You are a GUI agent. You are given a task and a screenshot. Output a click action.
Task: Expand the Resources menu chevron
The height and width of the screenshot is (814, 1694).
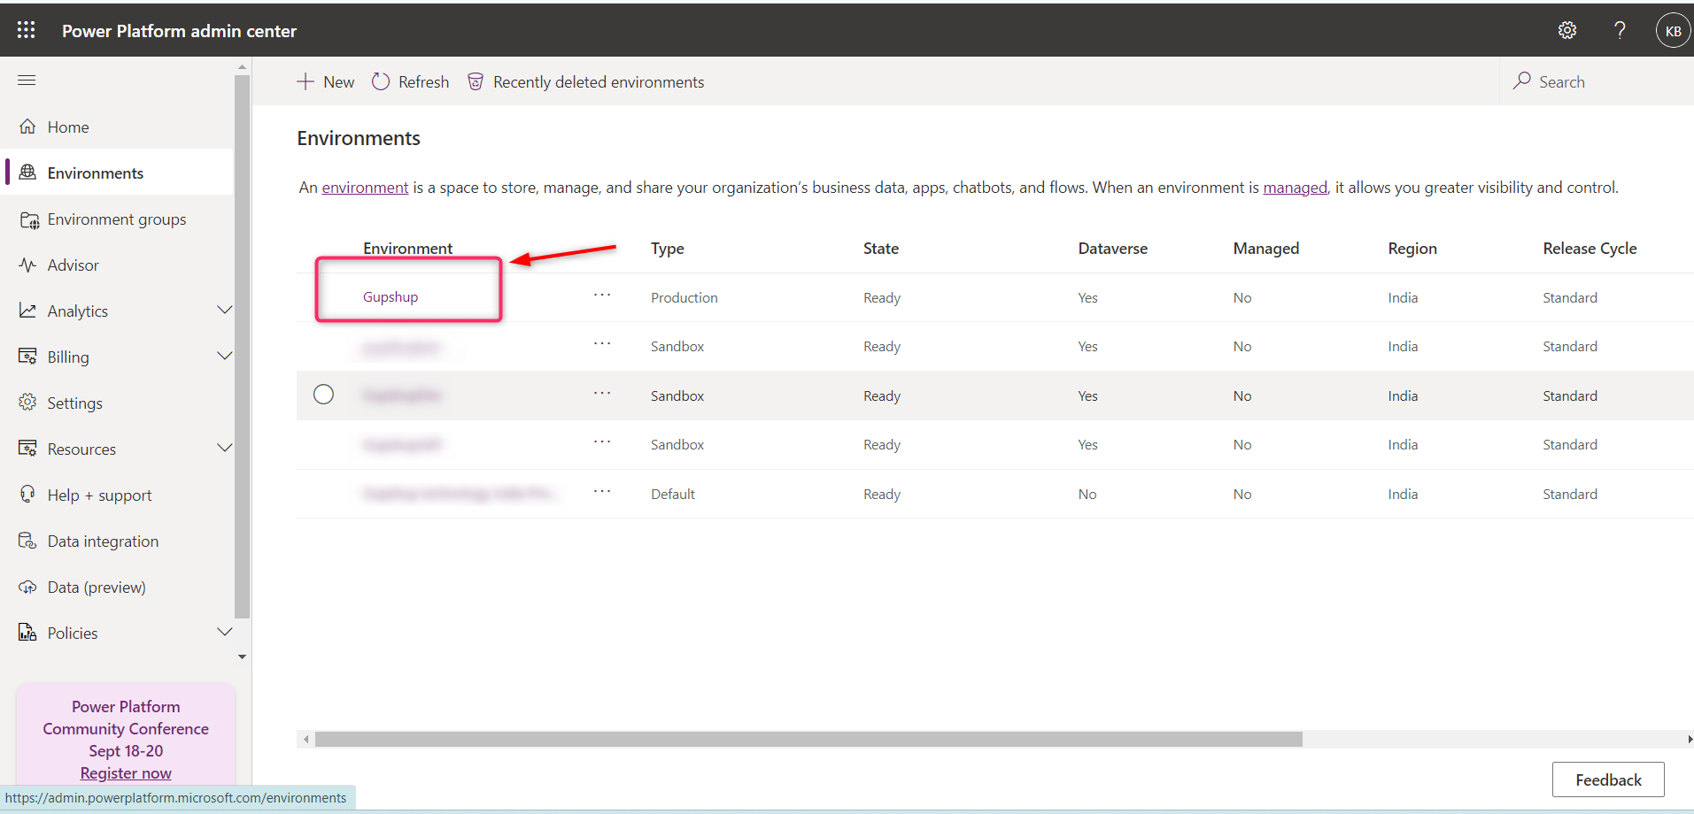click(225, 448)
